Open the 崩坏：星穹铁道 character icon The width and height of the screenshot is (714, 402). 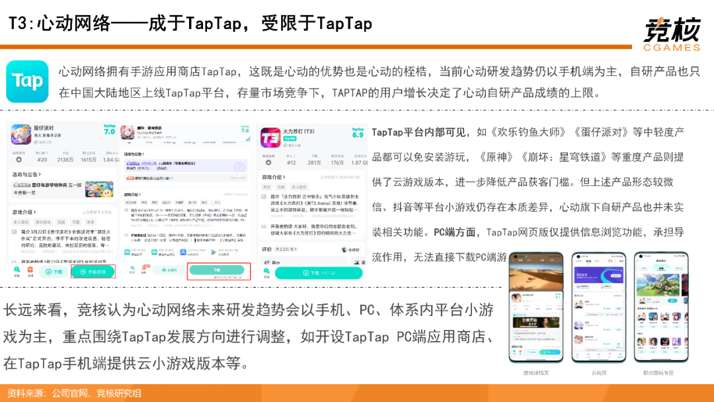point(127,132)
